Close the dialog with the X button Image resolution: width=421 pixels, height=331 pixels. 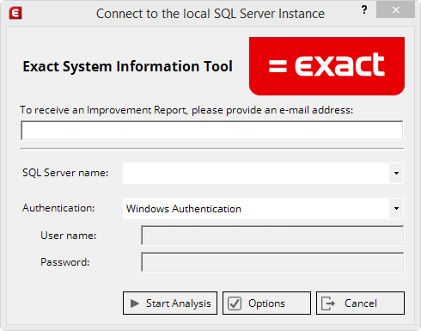[x=395, y=9]
